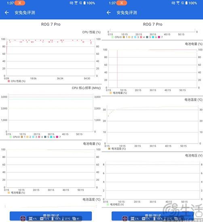Toggle the CPU 性能 (%) legend entry
This screenshot has width=203, height=222.
pyautogui.click(x=17, y=81)
